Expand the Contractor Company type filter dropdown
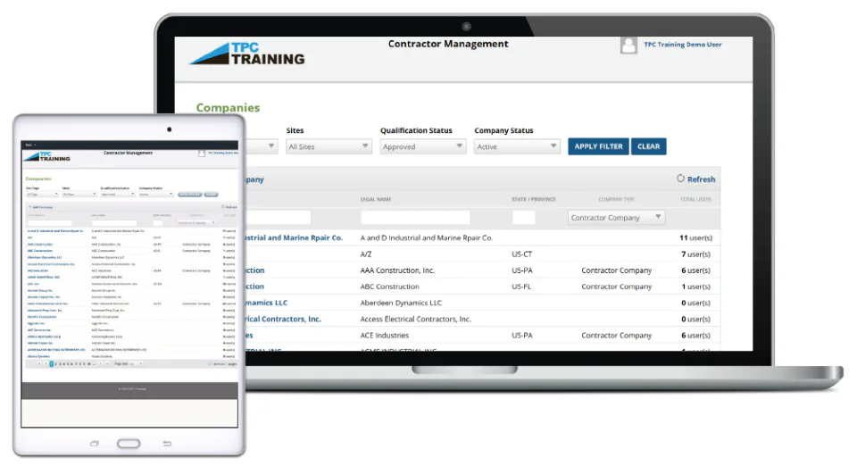The height and width of the screenshot is (466, 857). point(616,218)
